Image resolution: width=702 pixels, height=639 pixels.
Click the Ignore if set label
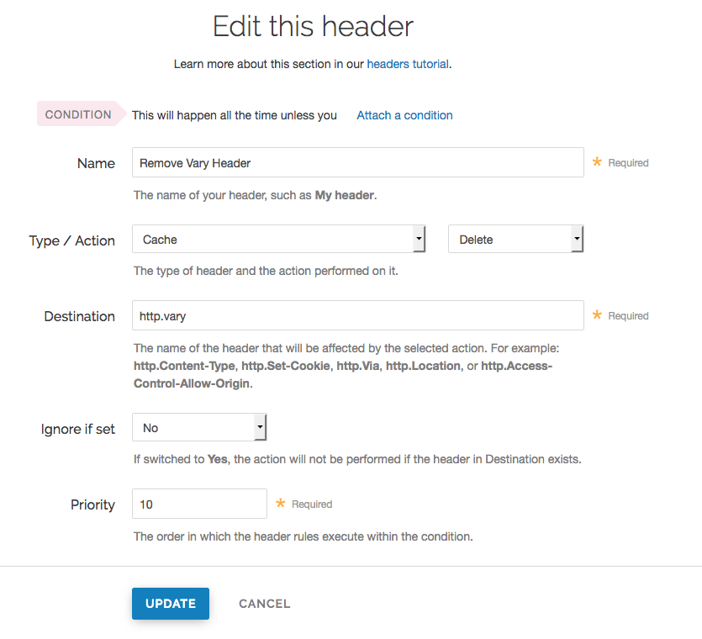coord(78,429)
